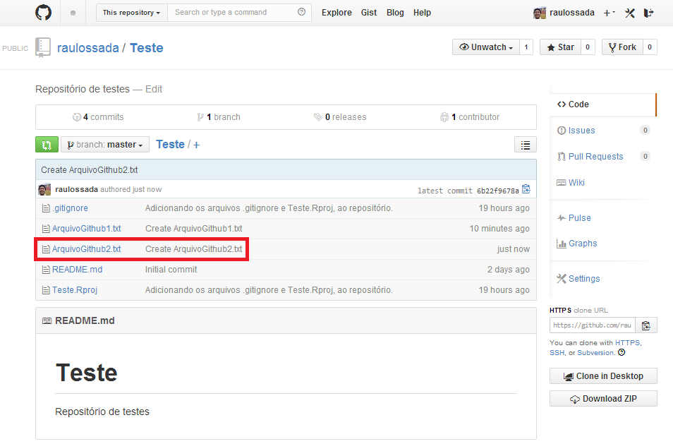This screenshot has height=444, width=673.
Task: Go to raulossada owner link in title
Action: (x=88, y=48)
